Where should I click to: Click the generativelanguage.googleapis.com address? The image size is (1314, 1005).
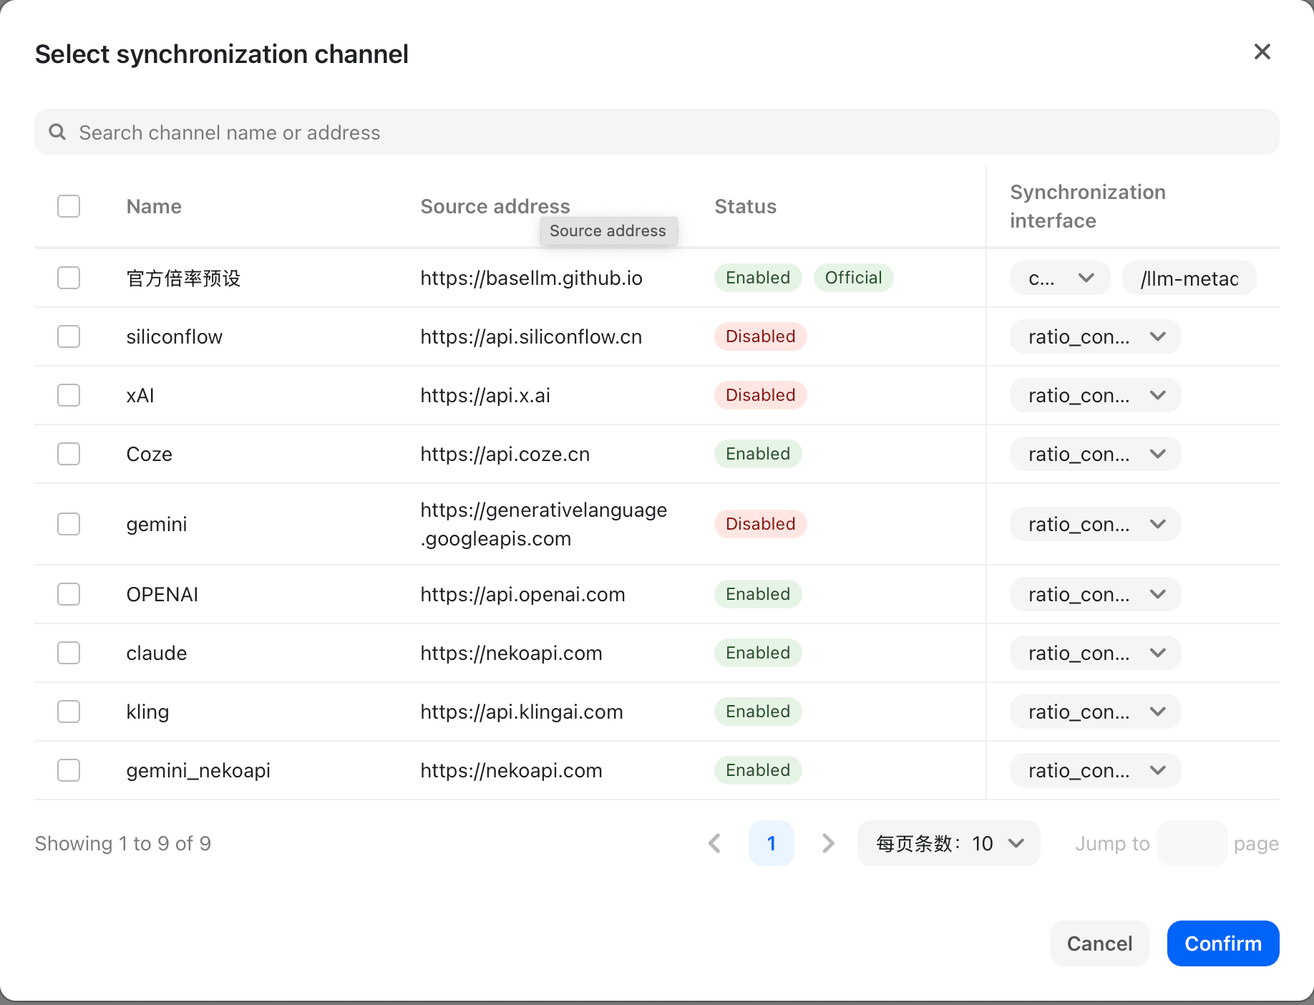(544, 524)
